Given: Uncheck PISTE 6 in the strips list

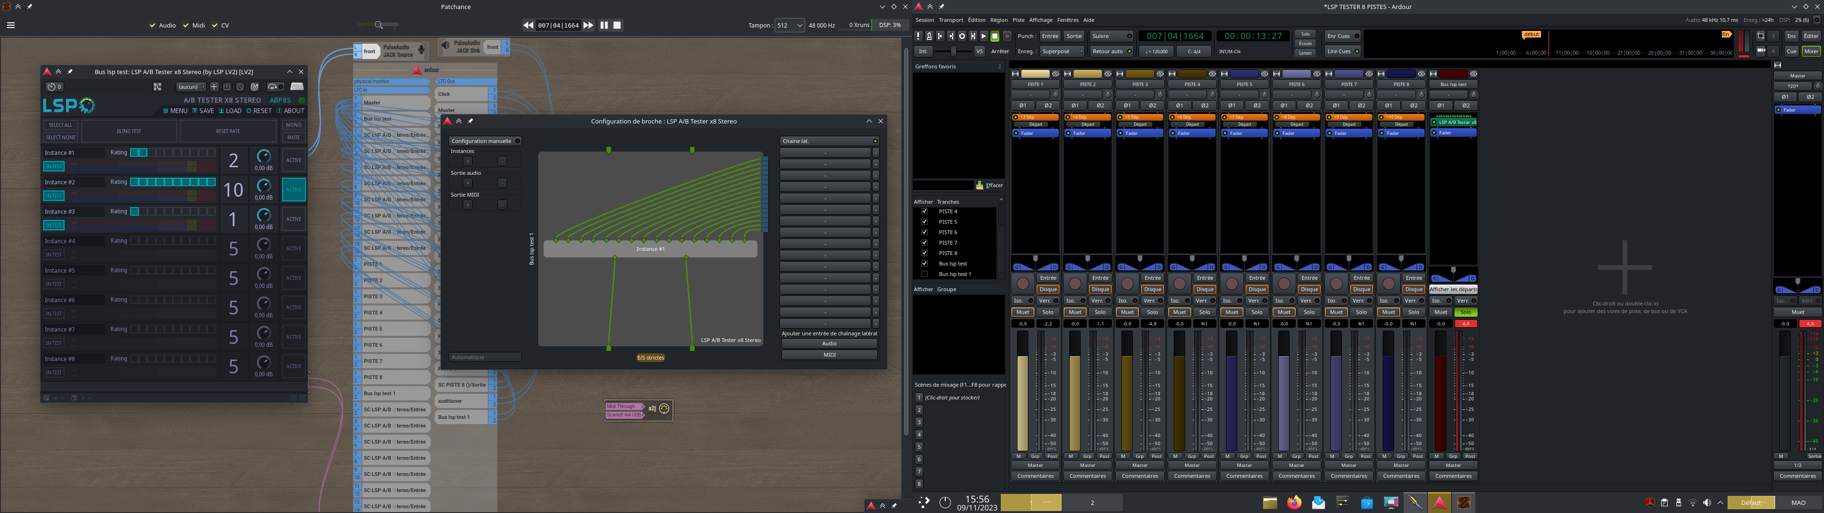Looking at the screenshot, I should pyautogui.click(x=924, y=232).
